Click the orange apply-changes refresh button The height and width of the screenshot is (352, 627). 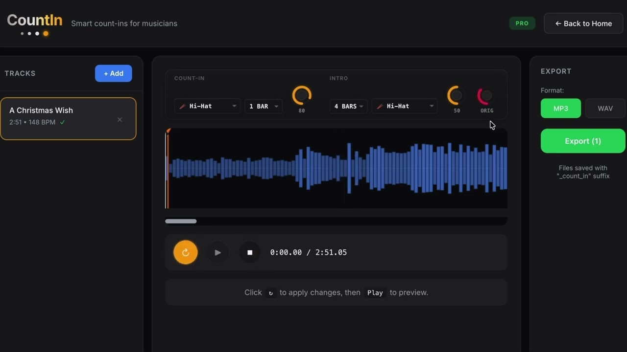tap(186, 252)
